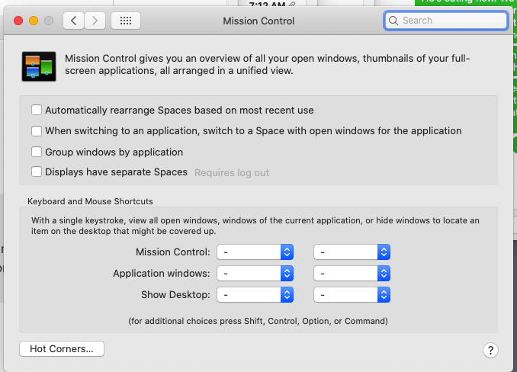This screenshot has height=372, width=517.
Task: Toggle Displays have separate Spaces checkbox
Action: (x=37, y=172)
